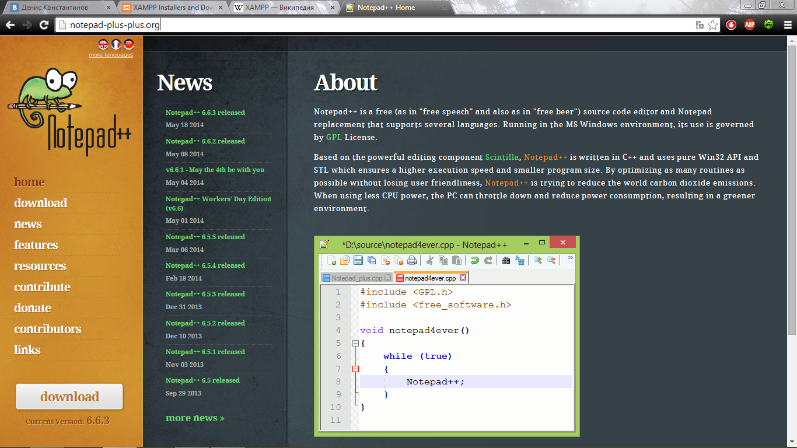The height and width of the screenshot is (448, 797).
Task: Open the features page link
Action: pyautogui.click(x=36, y=245)
